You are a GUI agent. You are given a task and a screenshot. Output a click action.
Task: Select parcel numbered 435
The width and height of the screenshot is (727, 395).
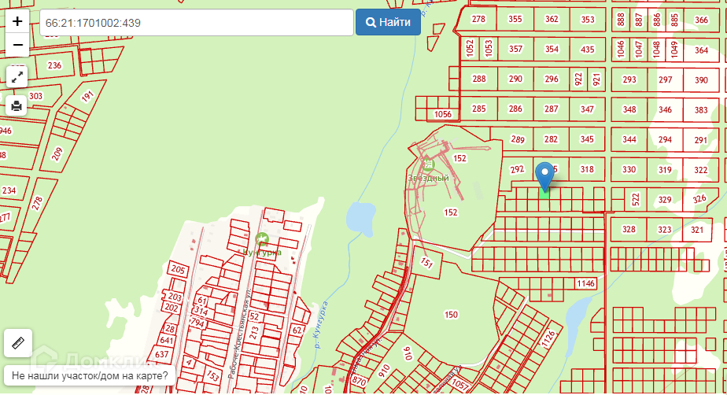click(588, 49)
